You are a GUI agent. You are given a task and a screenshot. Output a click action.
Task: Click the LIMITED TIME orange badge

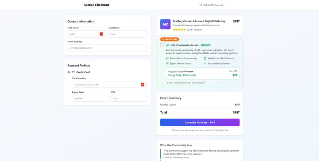[x=170, y=39]
